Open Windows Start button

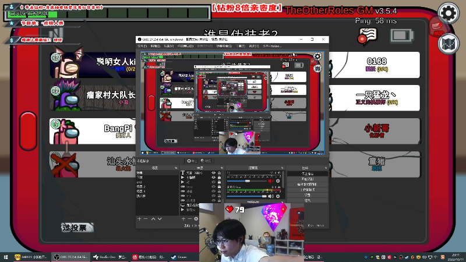6,257
